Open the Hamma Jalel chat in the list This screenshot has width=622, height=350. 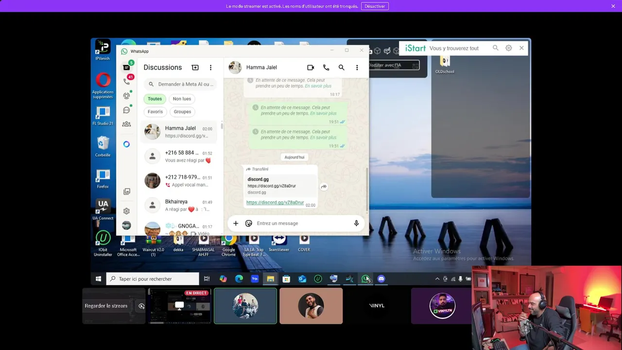coord(179,132)
